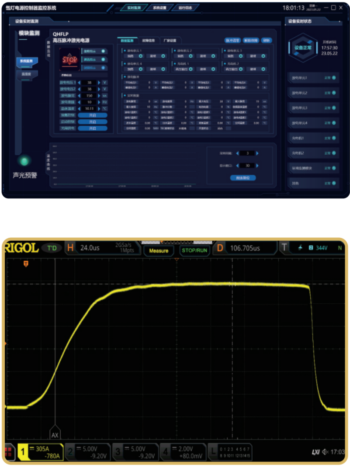350x468 pixels.
Task: Open the 运行日志 top tab
Action: (185, 8)
